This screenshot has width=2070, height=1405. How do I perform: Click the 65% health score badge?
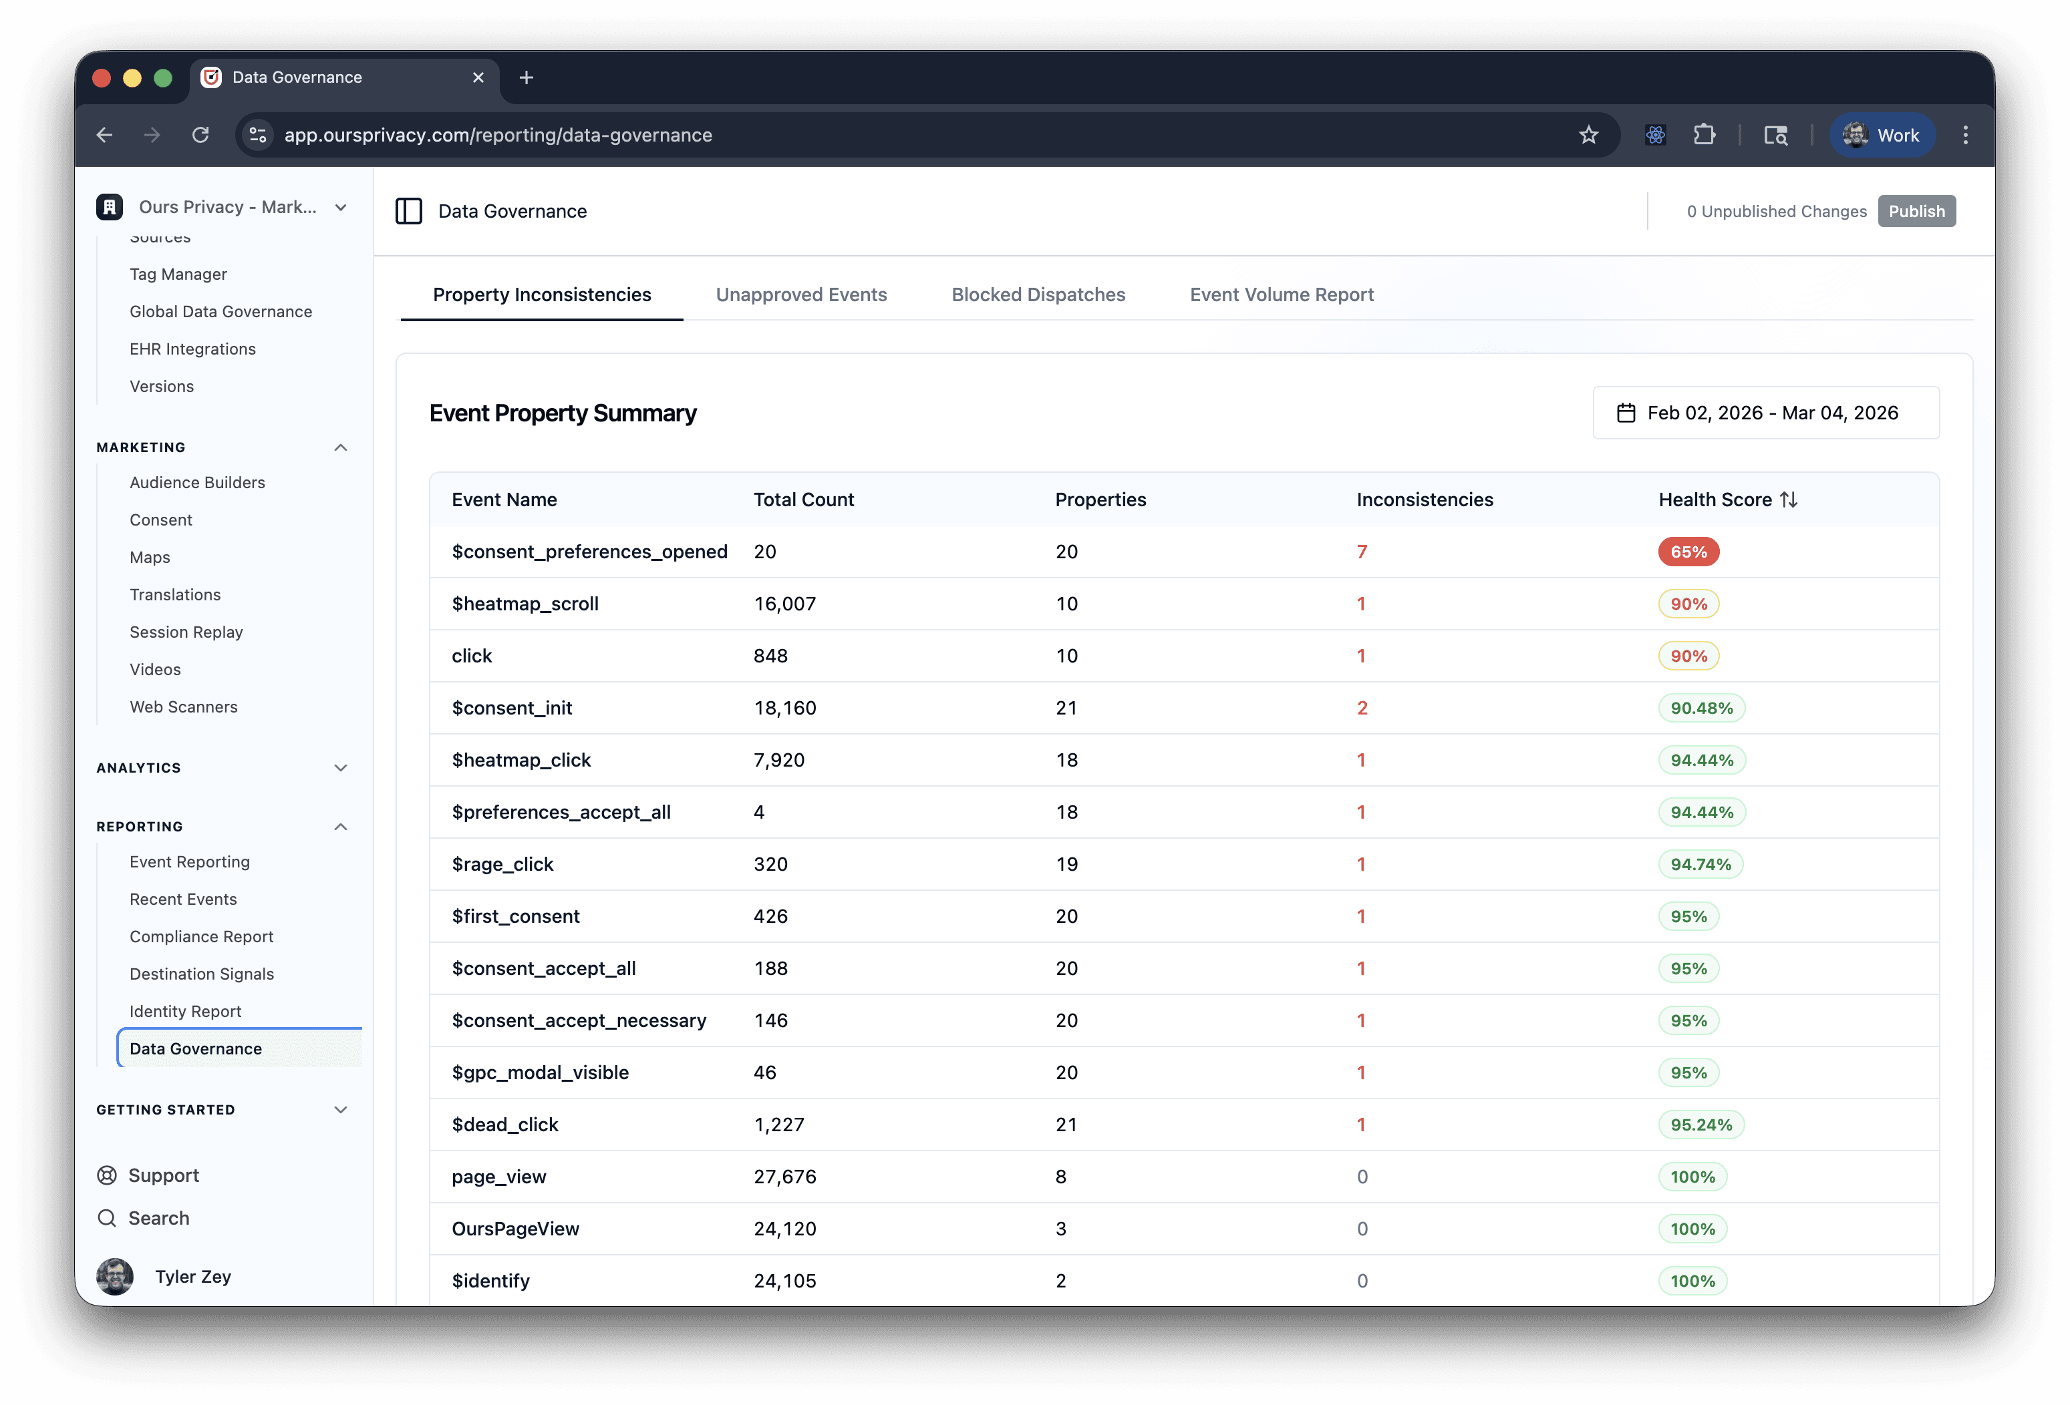[1688, 552]
